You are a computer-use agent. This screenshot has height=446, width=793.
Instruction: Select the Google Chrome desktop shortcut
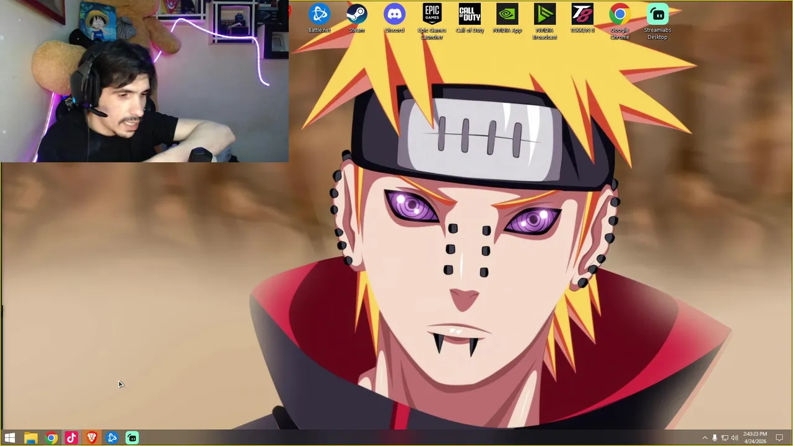620,22
